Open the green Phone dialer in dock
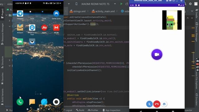The width and height of the screenshot is (199, 112). [20, 102]
